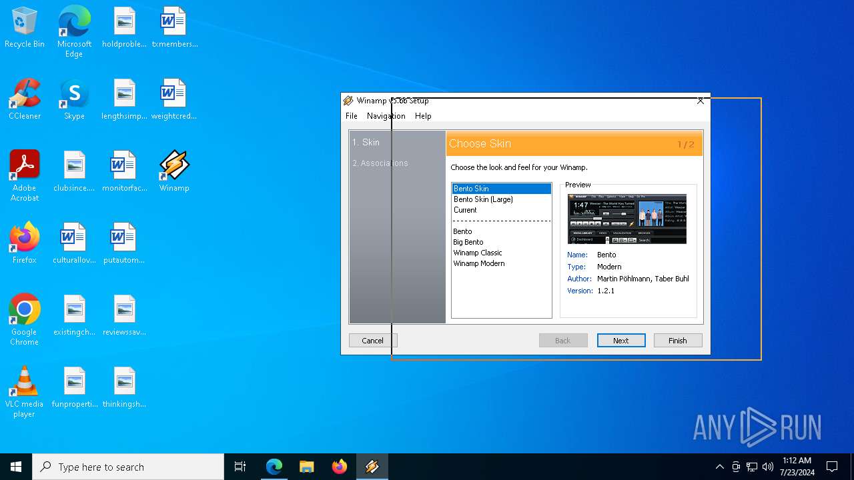
Task: Open the Adobe Acrobat desktop shortcut
Action: pyautogui.click(x=25, y=175)
